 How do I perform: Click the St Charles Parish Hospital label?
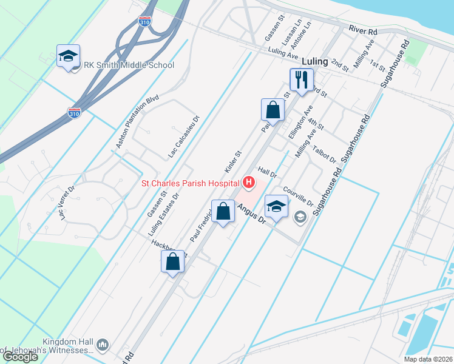point(190,183)
